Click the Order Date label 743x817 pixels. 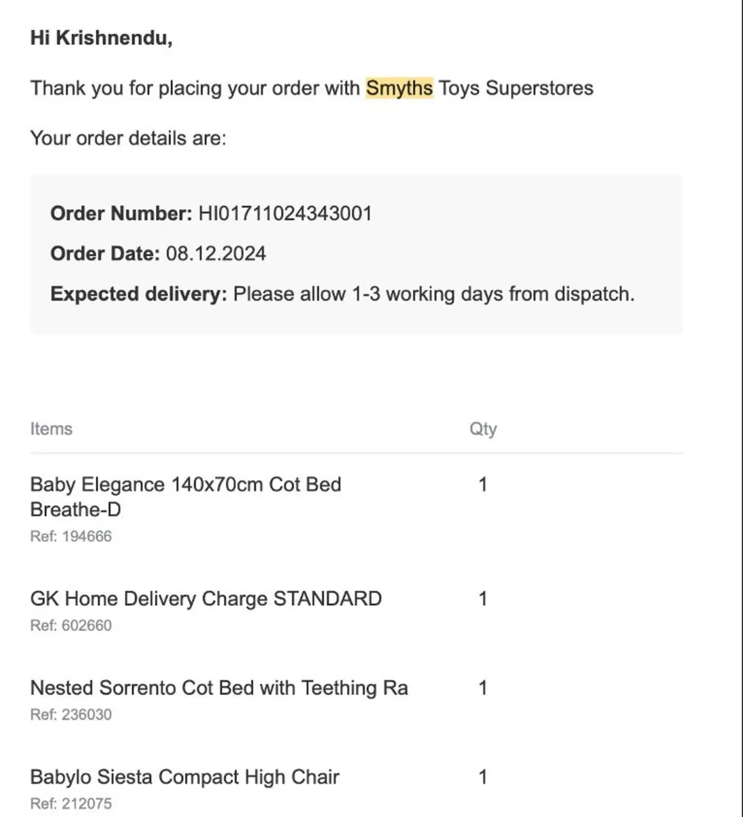[x=105, y=254]
